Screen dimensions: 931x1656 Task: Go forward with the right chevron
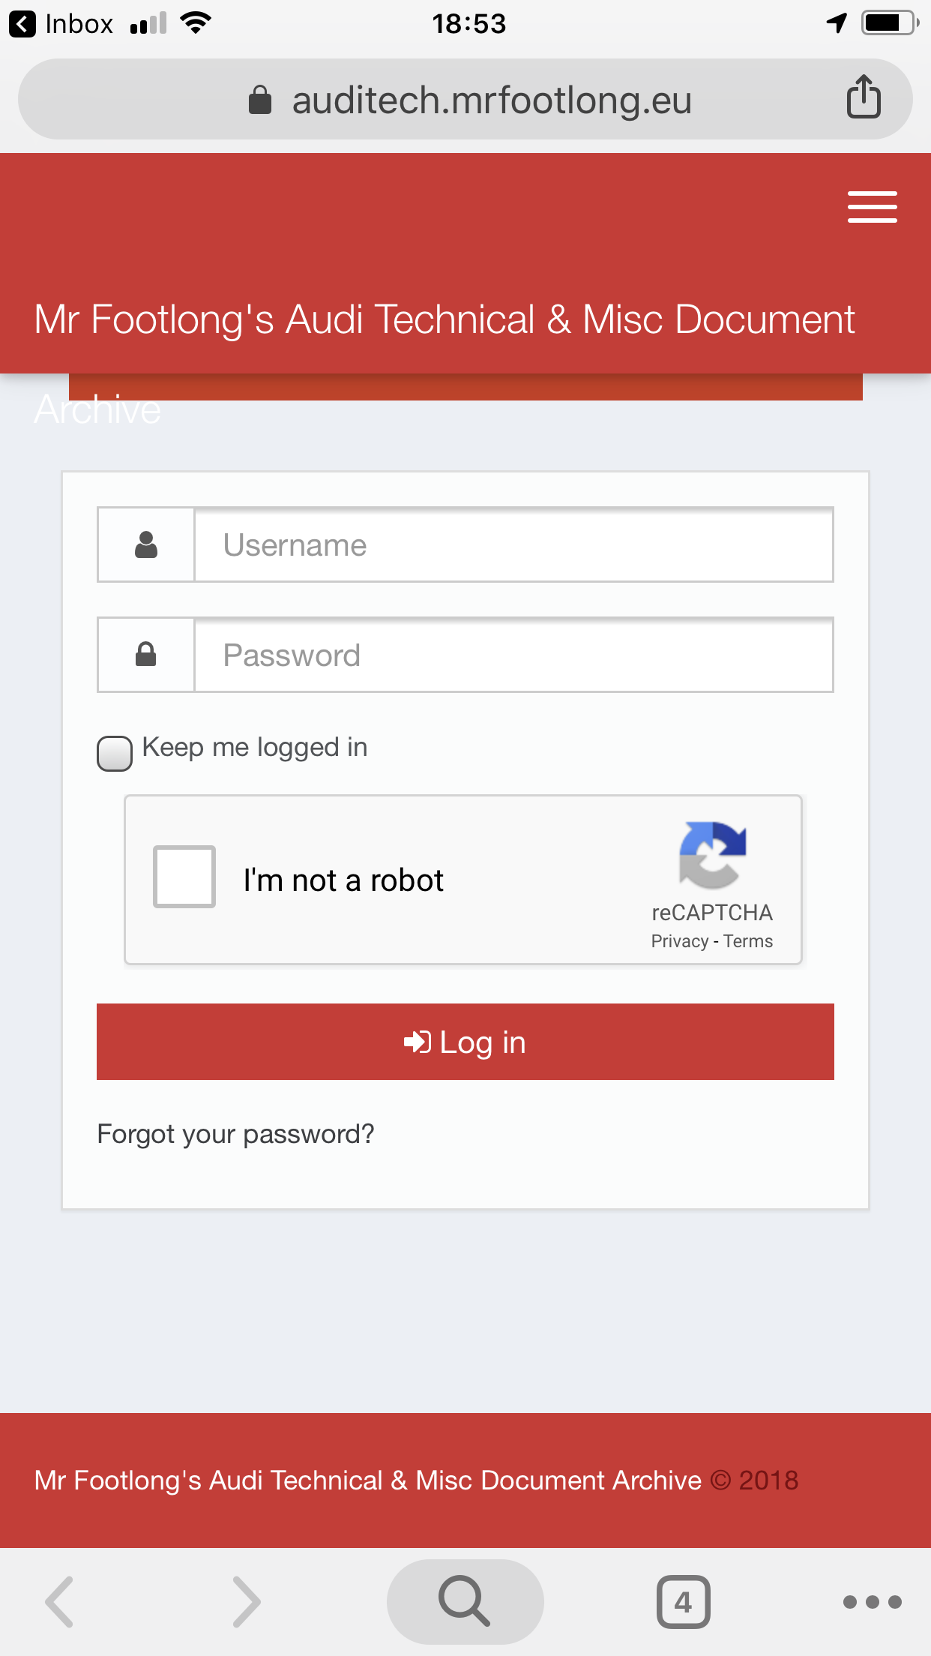pyautogui.click(x=246, y=1601)
